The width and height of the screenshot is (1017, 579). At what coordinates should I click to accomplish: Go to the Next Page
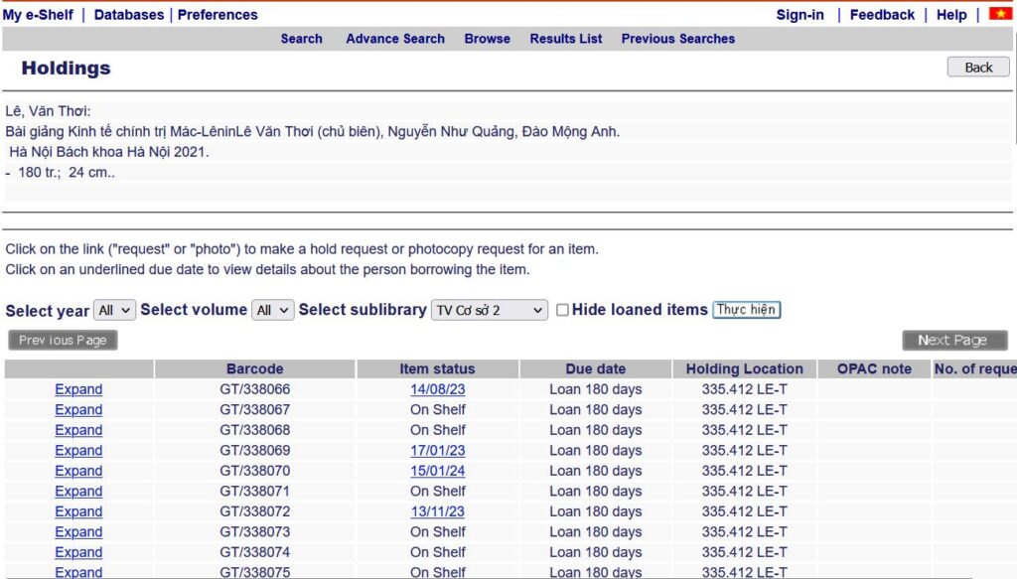[953, 340]
